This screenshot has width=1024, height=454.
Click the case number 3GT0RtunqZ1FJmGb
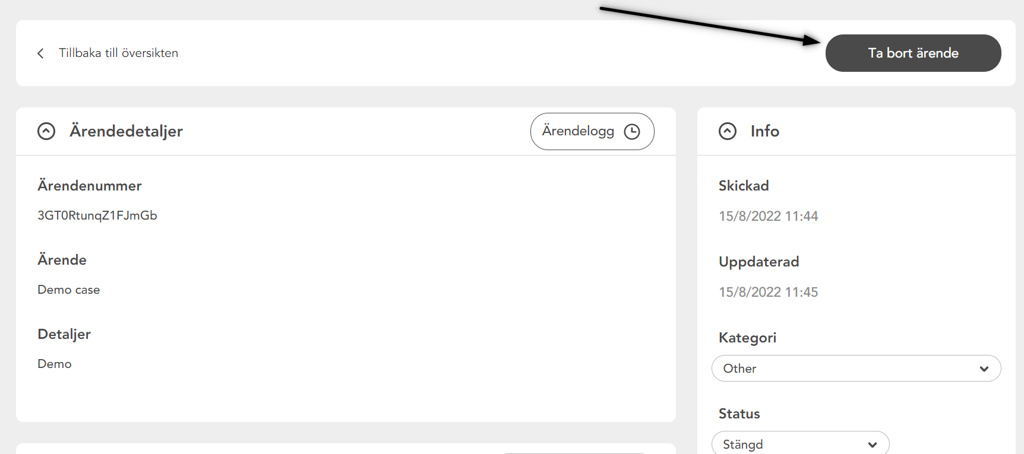click(97, 215)
